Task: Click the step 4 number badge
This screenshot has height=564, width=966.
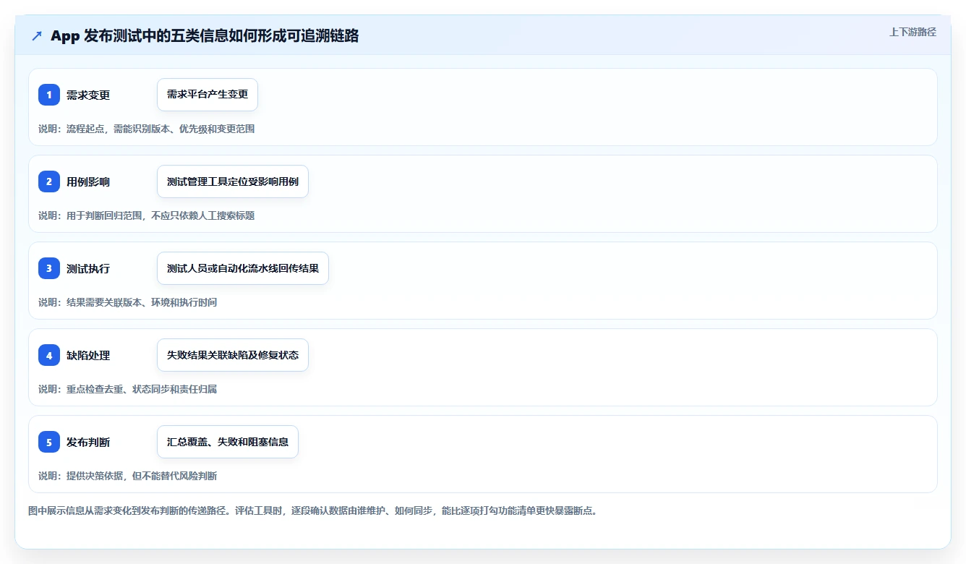Action: pos(49,355)
